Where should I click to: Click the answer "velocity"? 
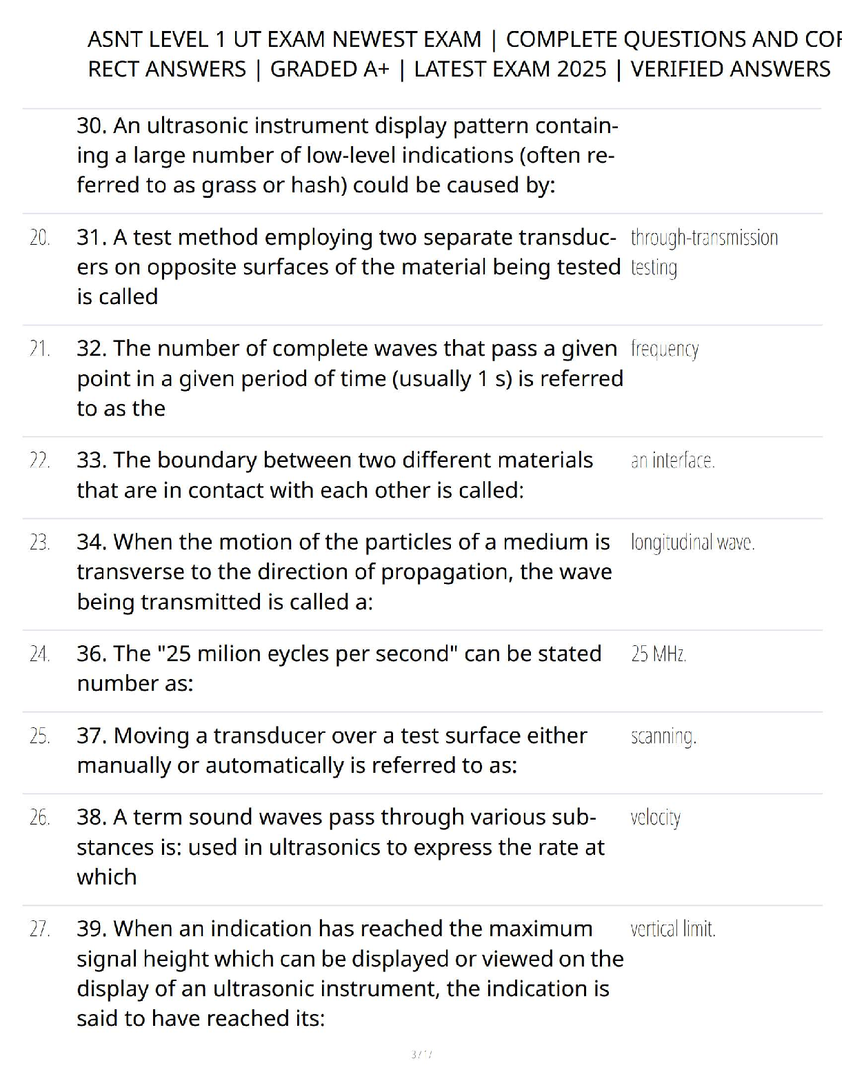click(655, 818)
